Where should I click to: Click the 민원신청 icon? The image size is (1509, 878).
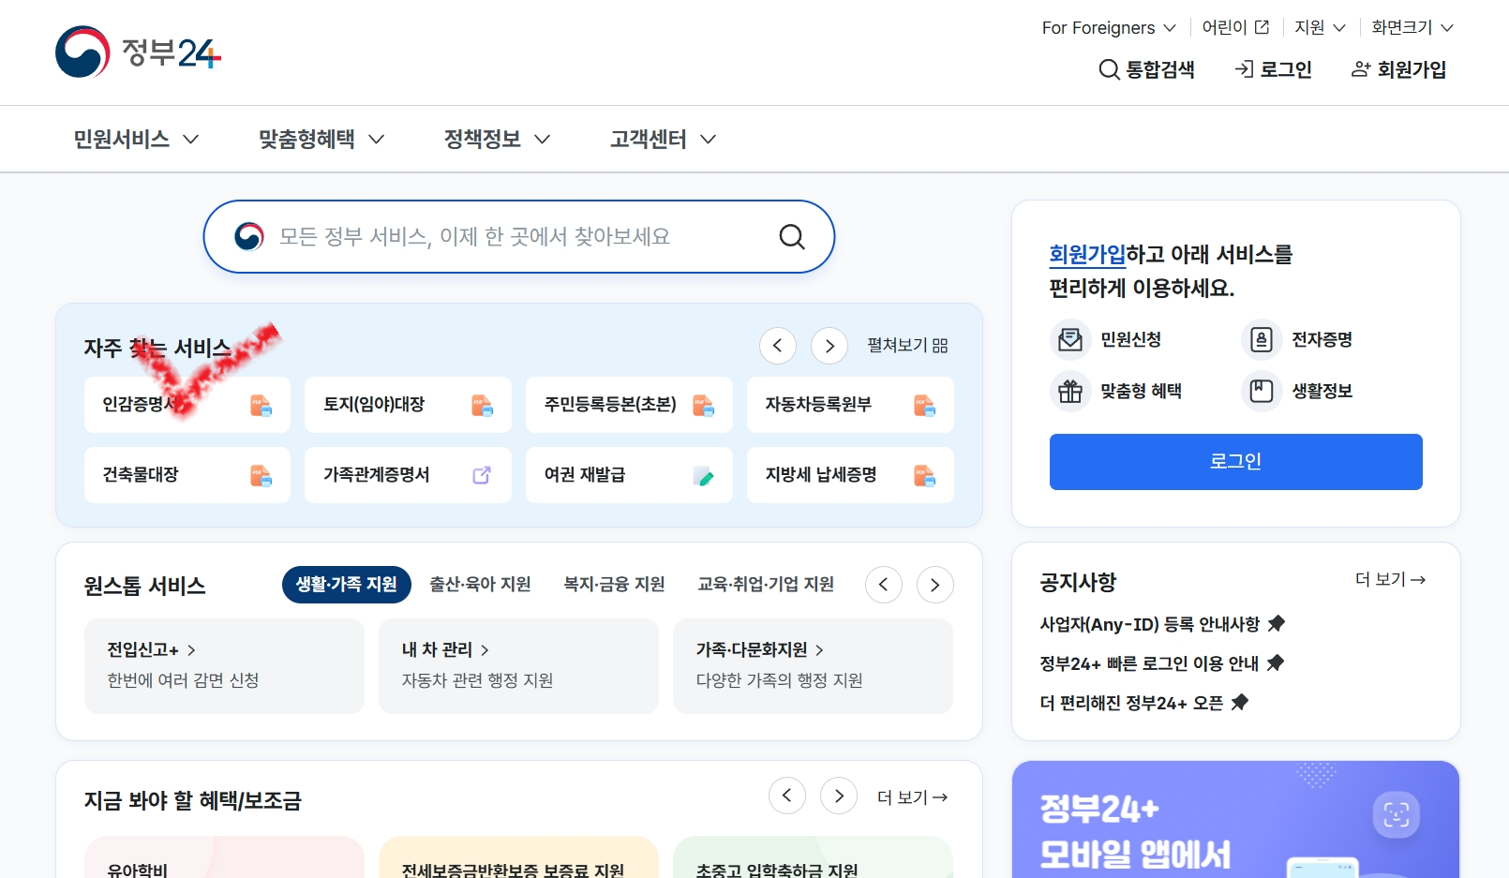(x=1070, y=339)
